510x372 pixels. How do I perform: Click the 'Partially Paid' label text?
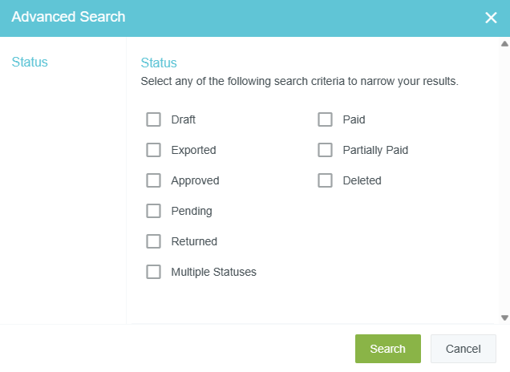coord(375,150)
